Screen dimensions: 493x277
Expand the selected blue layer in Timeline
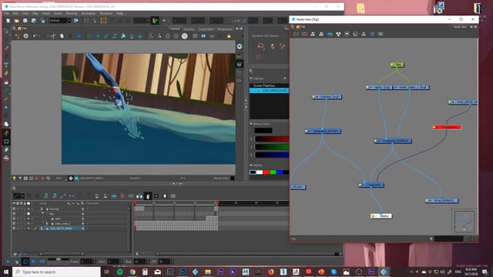pos(42,229)
